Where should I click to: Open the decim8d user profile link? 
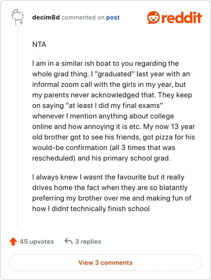tap(46, 17)
